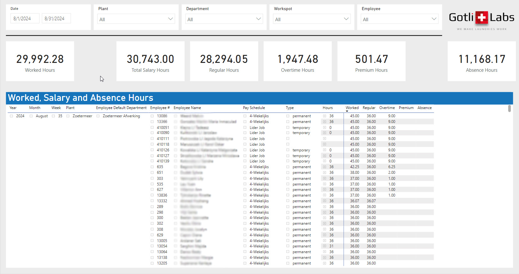Collapse the Zoetermeer Afwerking department group

[98, 116]
